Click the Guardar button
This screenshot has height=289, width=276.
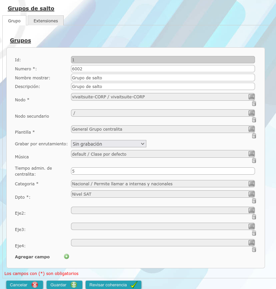(64, 285)
